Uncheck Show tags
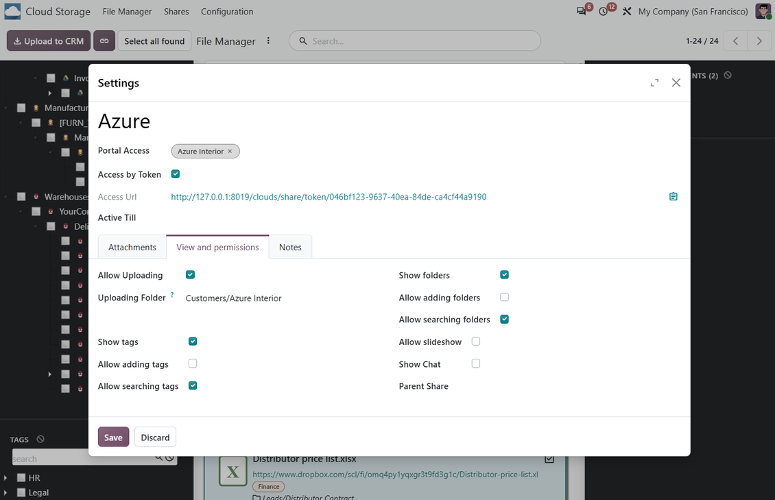775x500 pixels. pos(193,342)
